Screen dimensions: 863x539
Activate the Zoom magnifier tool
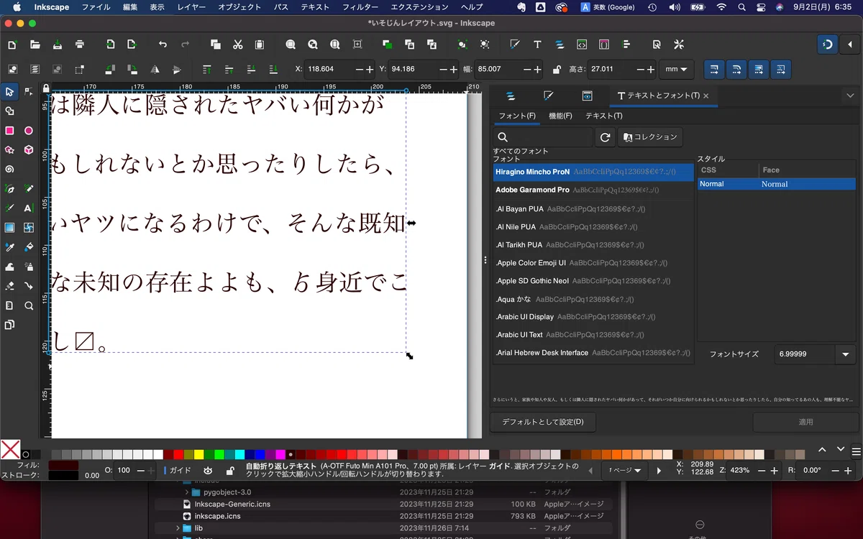point(29,305)
